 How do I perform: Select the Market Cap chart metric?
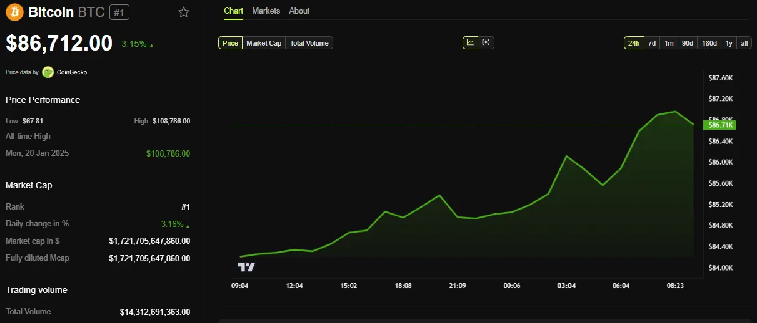coord(264,43)
